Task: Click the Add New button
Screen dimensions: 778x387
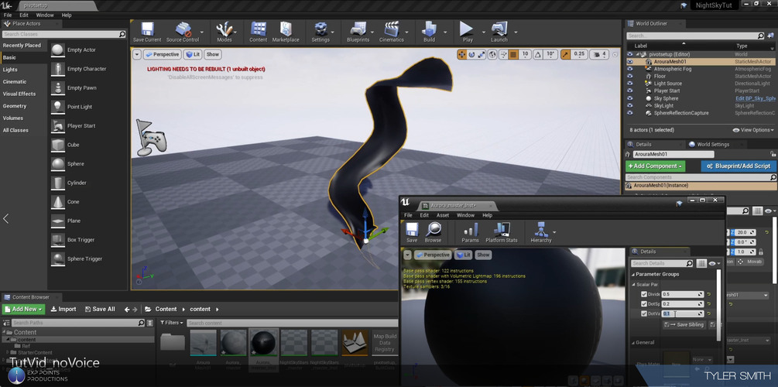Action: click(x=23, y=309)
